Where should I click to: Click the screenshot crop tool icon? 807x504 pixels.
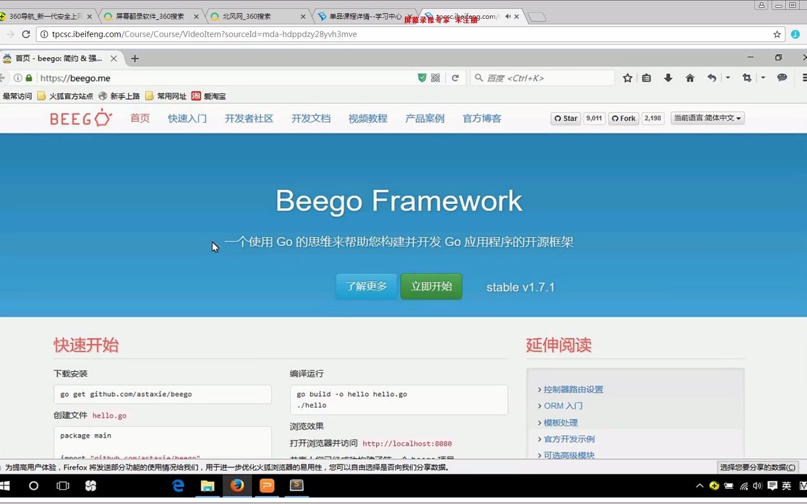coord(747,78)
